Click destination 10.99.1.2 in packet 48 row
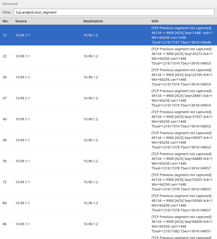 click(91, 140)
